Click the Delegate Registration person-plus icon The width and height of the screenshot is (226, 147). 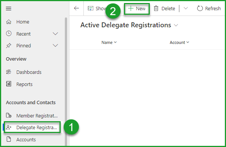point(9,127)
